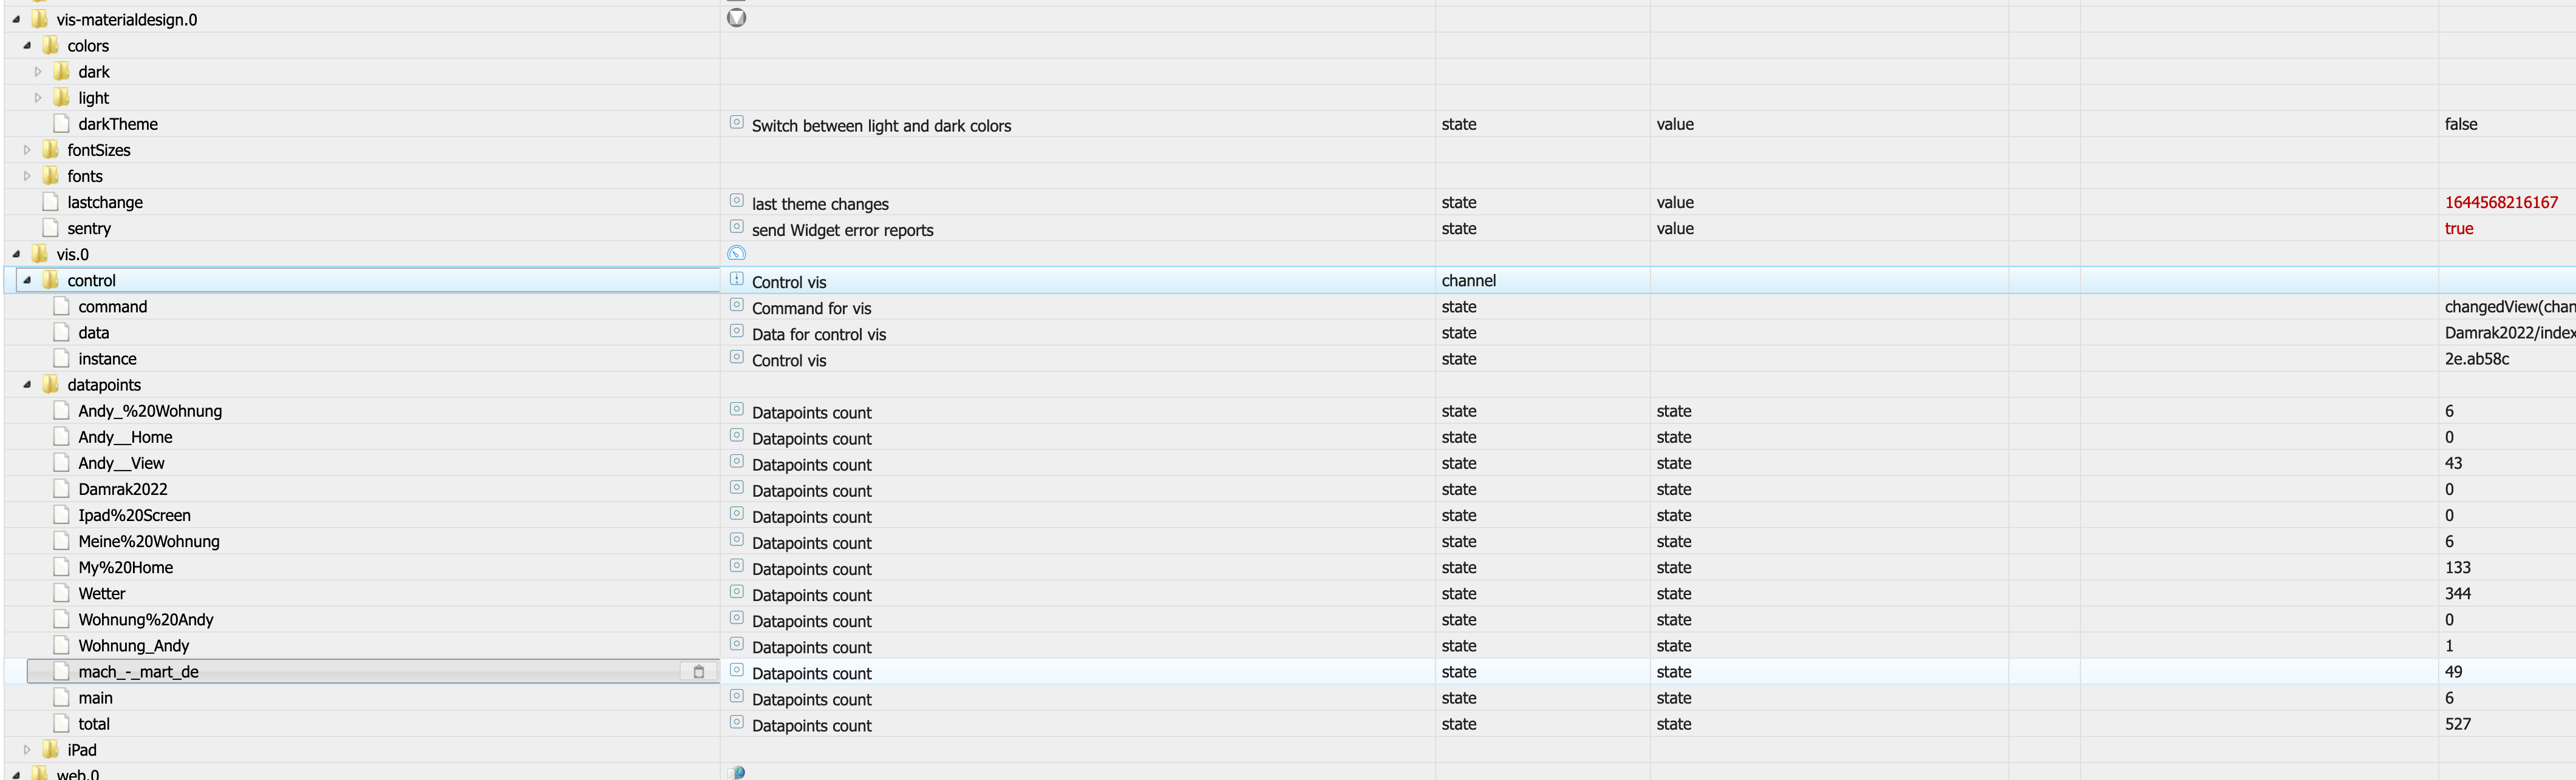Select the Ipad%20Screen datapoint
The width and height of the screenshot is (2576, 780).
tap(135, 514)
